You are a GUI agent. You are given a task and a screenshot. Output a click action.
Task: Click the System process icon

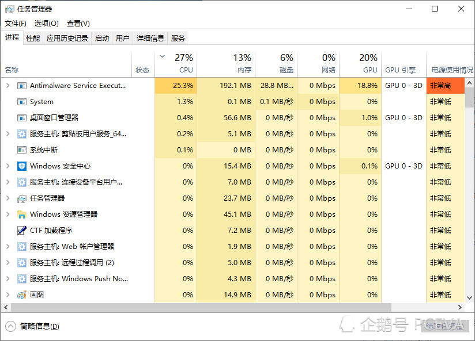pos(21,102)
